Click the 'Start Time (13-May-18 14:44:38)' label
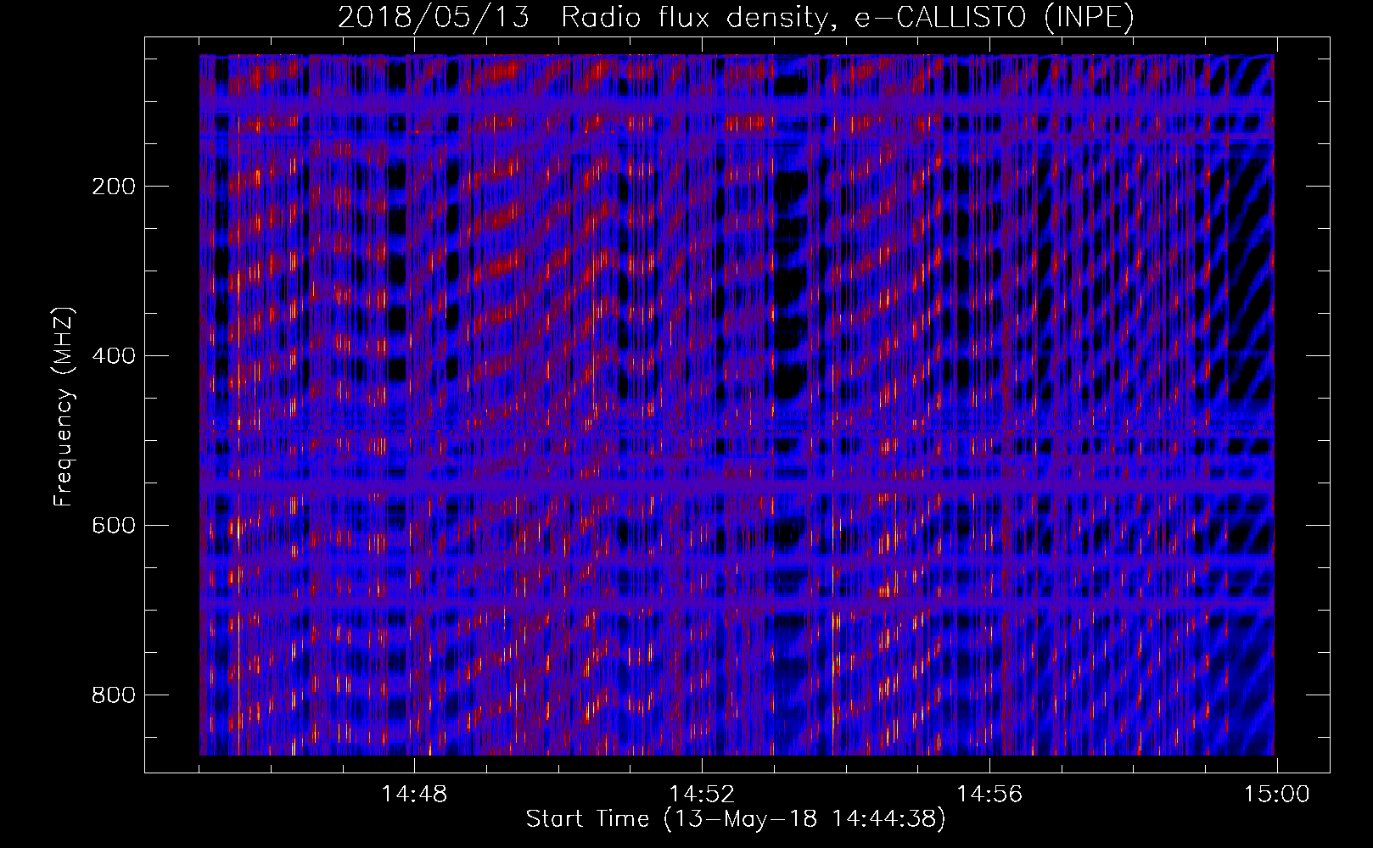 pyautogui.click(x=736, y=819)
